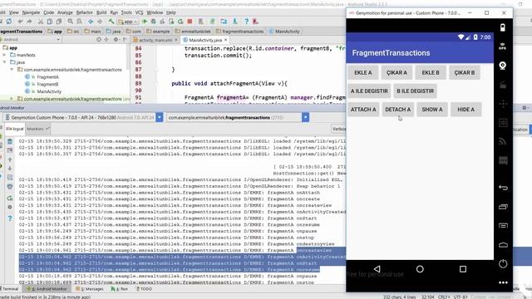This screenshot has height=299, width=532.
Task: Tap the EKLE B button
Action: pos(431,72)
